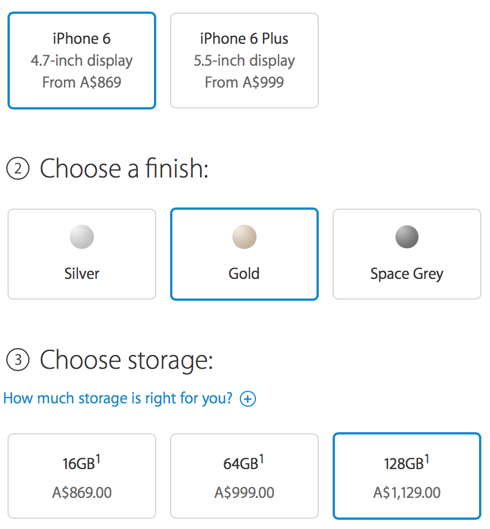Click the footnote 1 next to 128GB
The width and height of the screenshot is (490, 529).
point(427,459)
